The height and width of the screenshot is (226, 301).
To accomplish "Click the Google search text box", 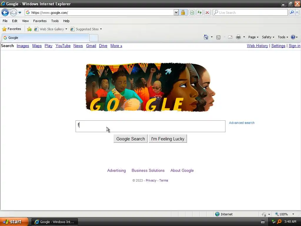I will [150, 126].
